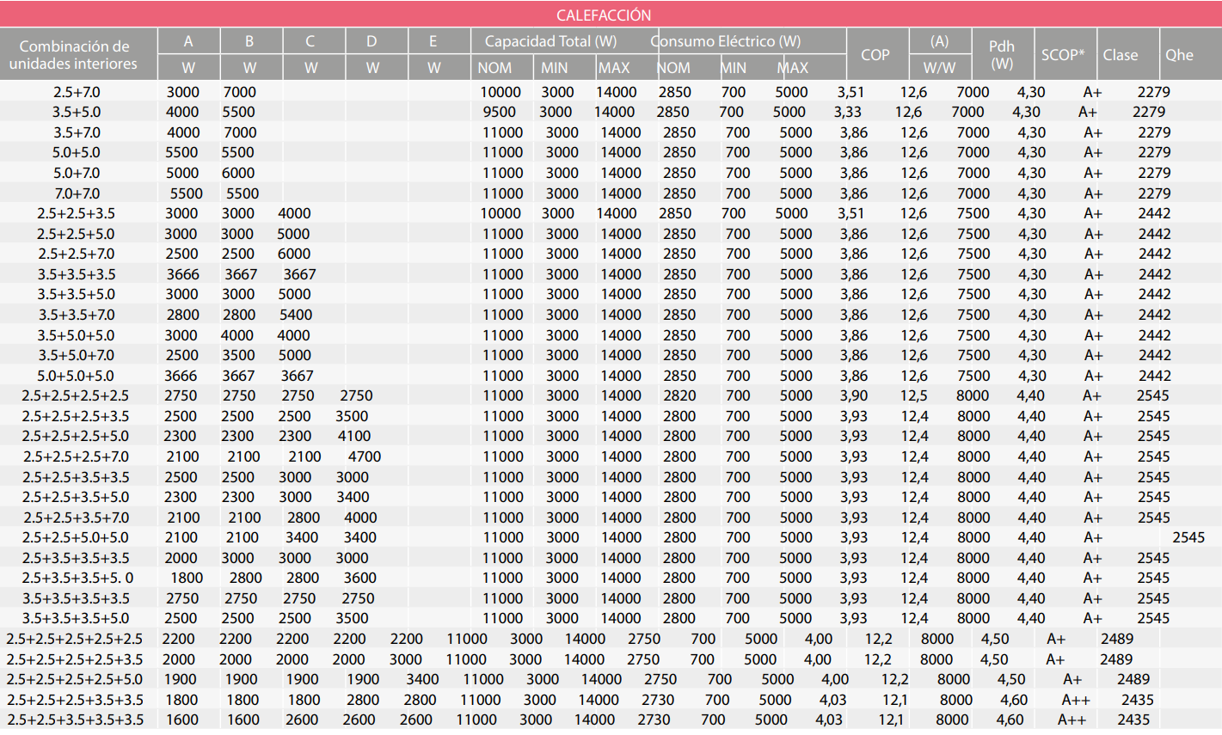Click the row label 5.0+7.0
The height and width of the screenshot is (735, 1222).
[77, 173]
